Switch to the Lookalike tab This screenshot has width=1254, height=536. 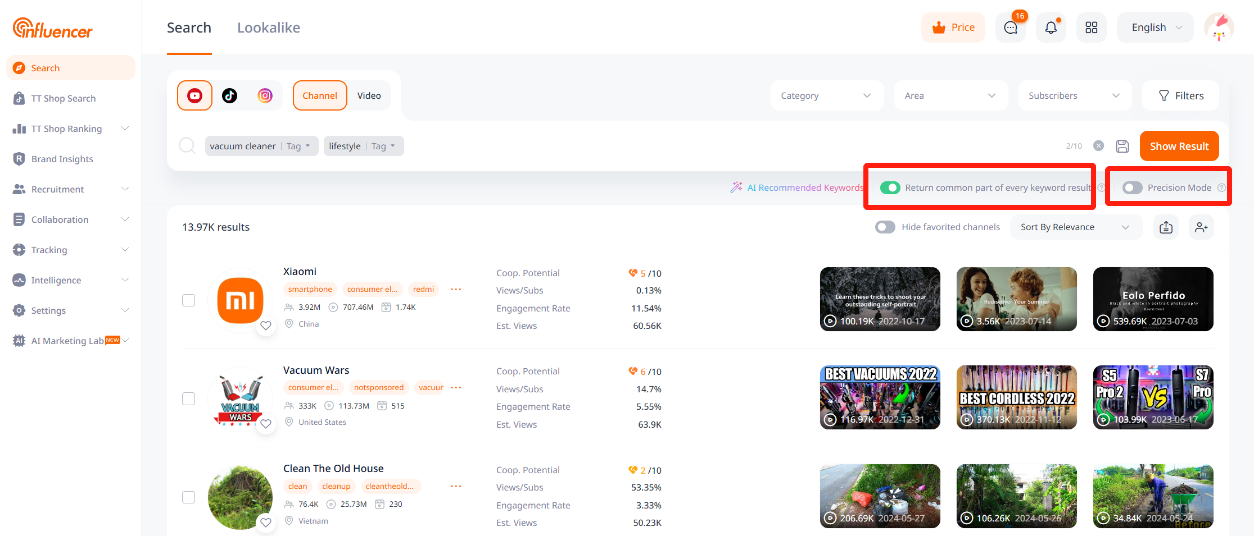268,28
